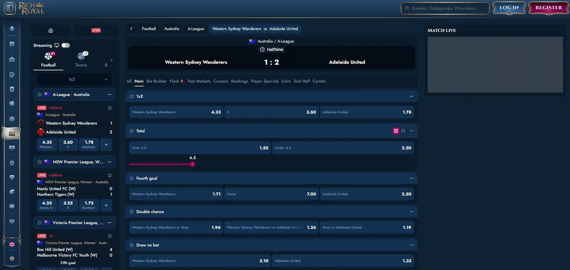Viewport: 570px width, 270px height.
Task: Open the home icon in sports panel
Action: point(51,30)
